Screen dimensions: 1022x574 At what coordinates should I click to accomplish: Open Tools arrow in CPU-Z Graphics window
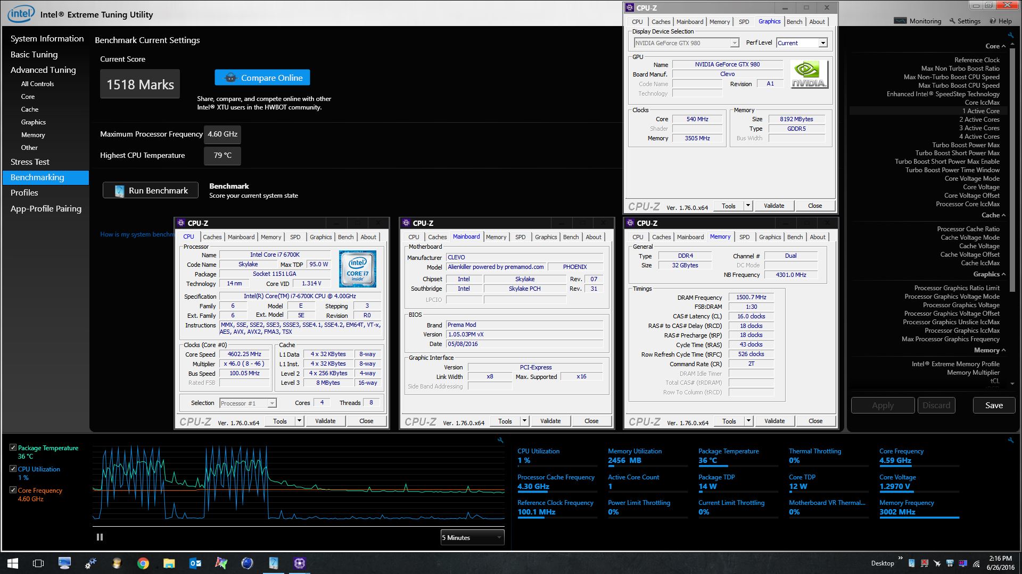(748, 206)
